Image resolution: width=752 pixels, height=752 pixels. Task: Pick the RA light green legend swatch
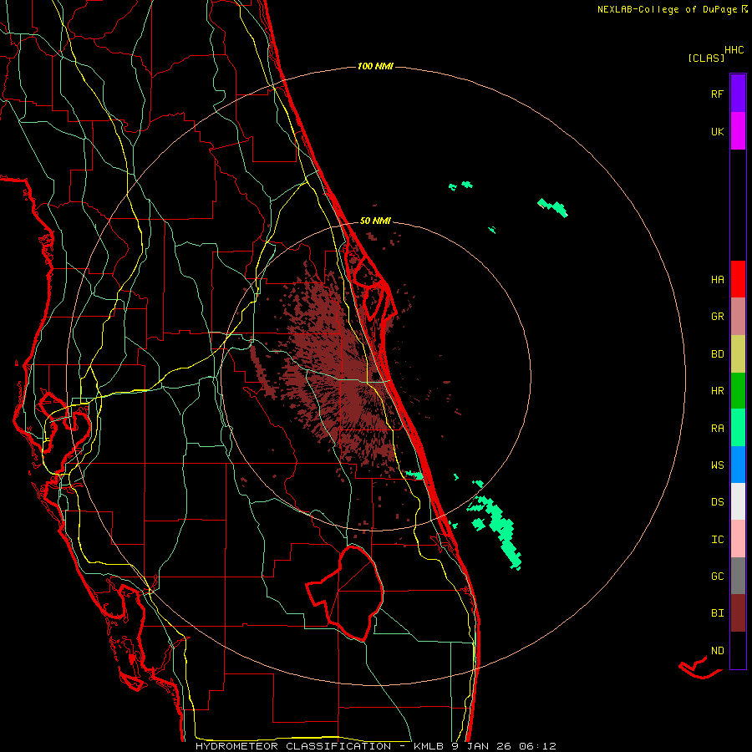point(738,428)
